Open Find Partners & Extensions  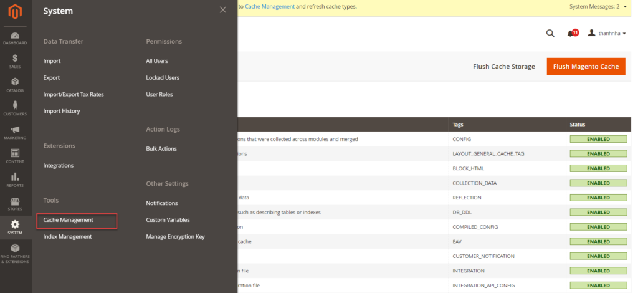tap(15, 254)
